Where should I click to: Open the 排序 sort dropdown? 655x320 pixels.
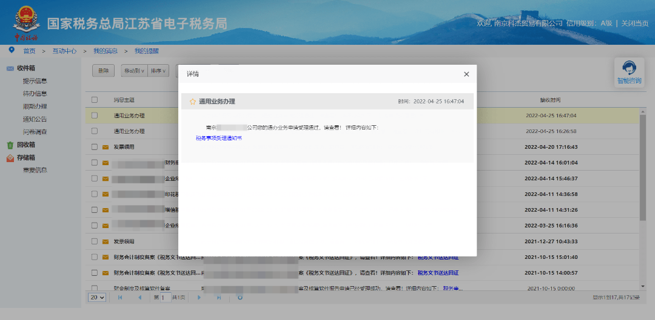pyautogui.click(x=159, y=71)
